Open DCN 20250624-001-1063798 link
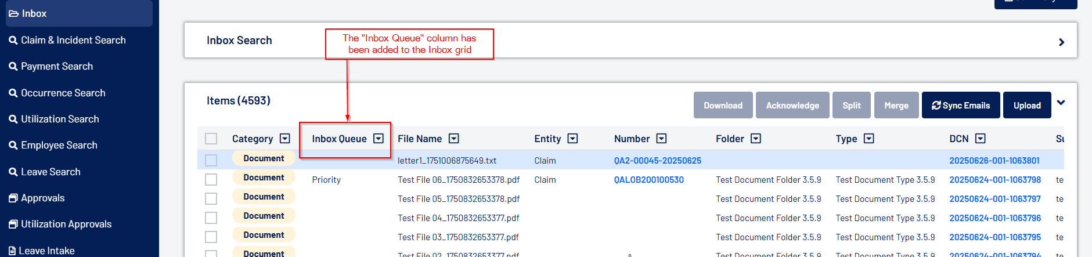This screenshot has width=1092, height=257. pyautogui.click(x=994, y=180)
